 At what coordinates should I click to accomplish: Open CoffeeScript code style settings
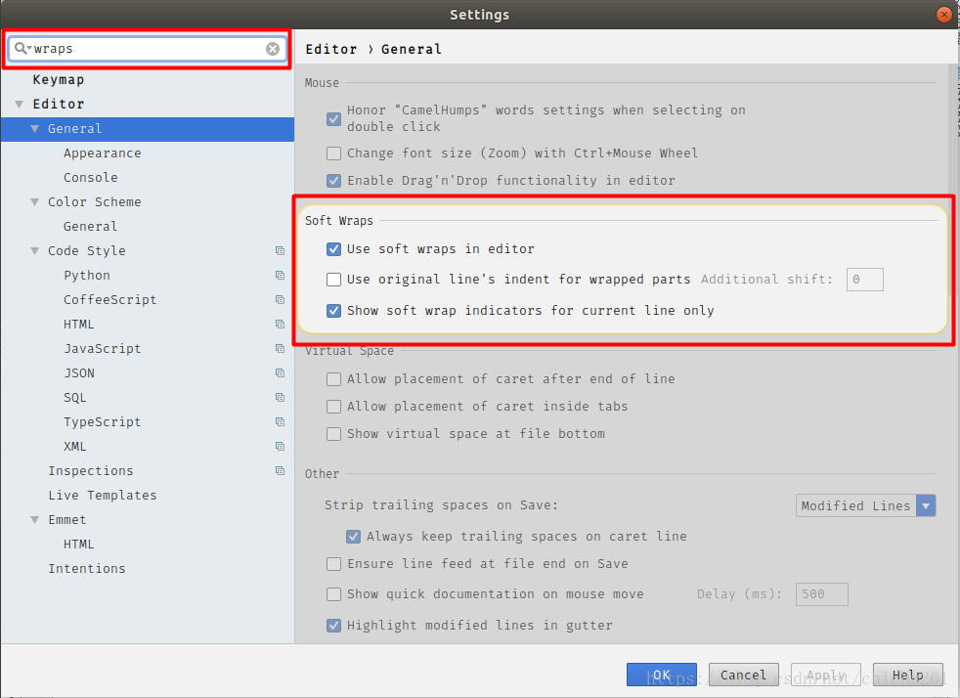pyautogui.click(x=110, y=300)
